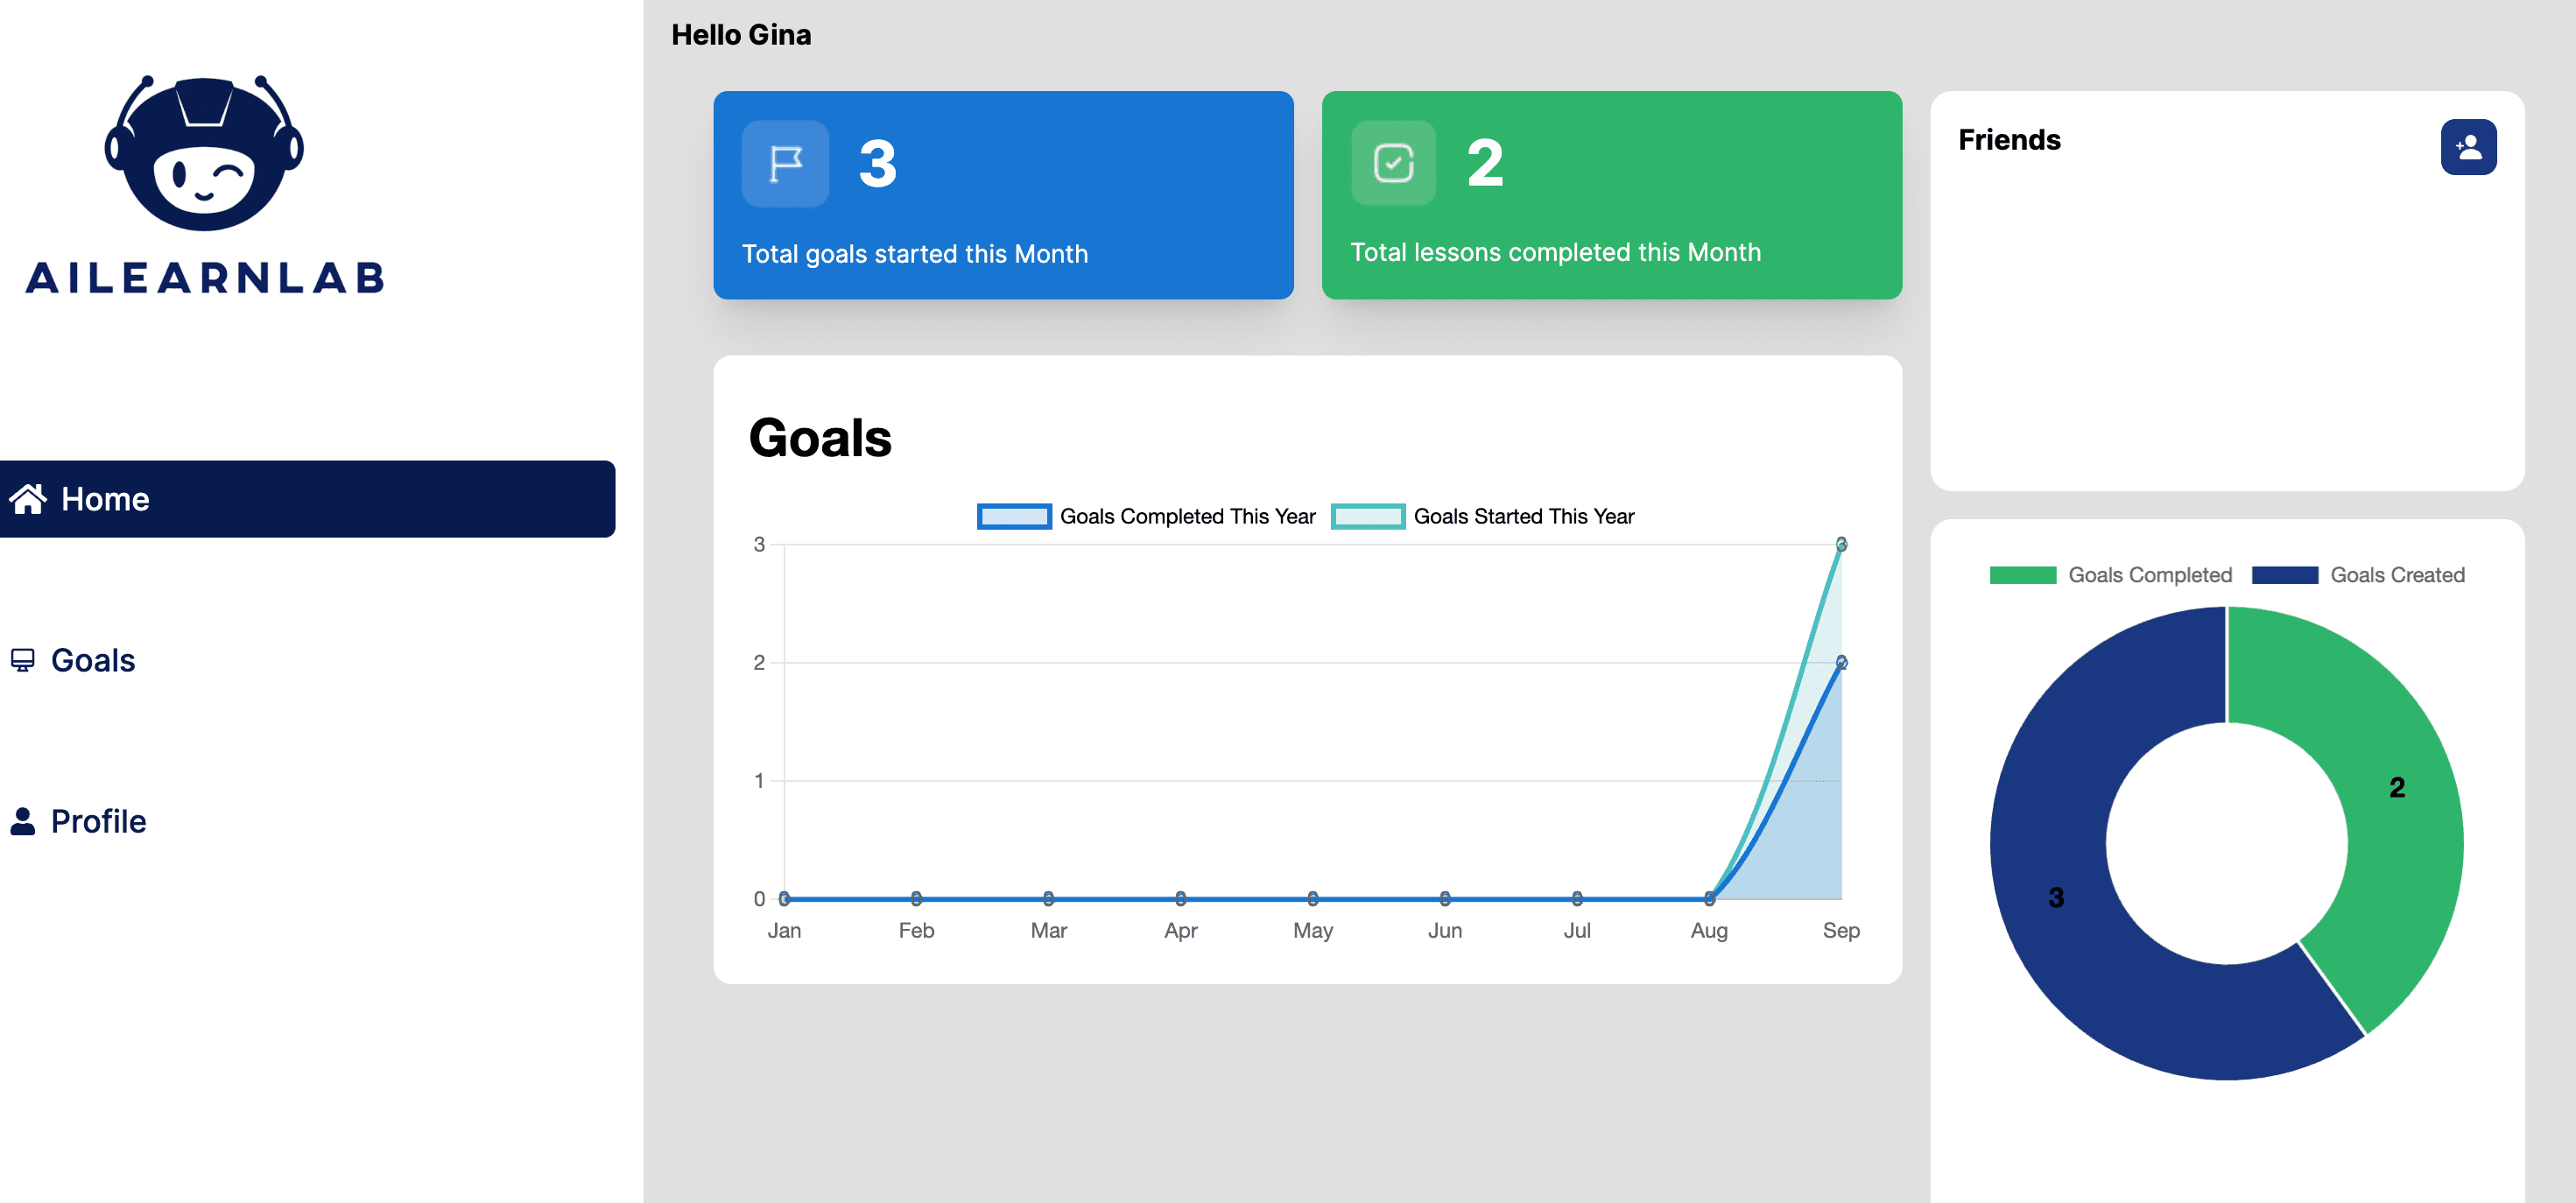
Task: Click the number 2 in green card
Action: [x=1485, y=164]
